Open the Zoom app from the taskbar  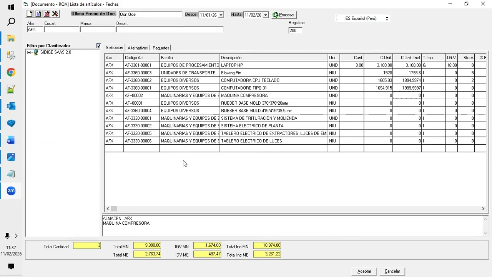tap(11, 191)
